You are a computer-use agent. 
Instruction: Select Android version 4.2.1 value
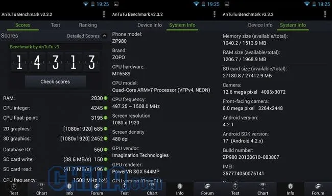(x=228, y=125)
